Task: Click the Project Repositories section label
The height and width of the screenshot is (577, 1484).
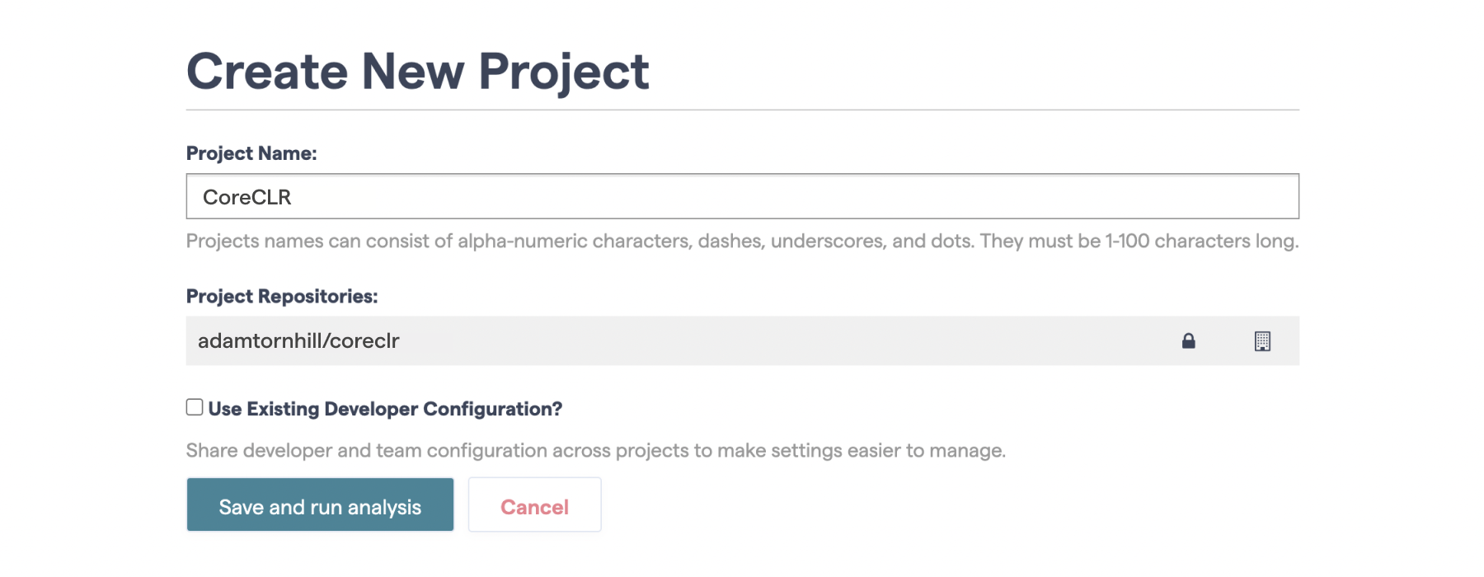Action: [x=281, y=295]
